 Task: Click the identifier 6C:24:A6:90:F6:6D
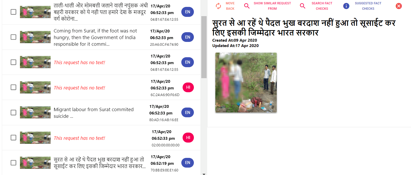pyautogui.click(x=165, y=95)
